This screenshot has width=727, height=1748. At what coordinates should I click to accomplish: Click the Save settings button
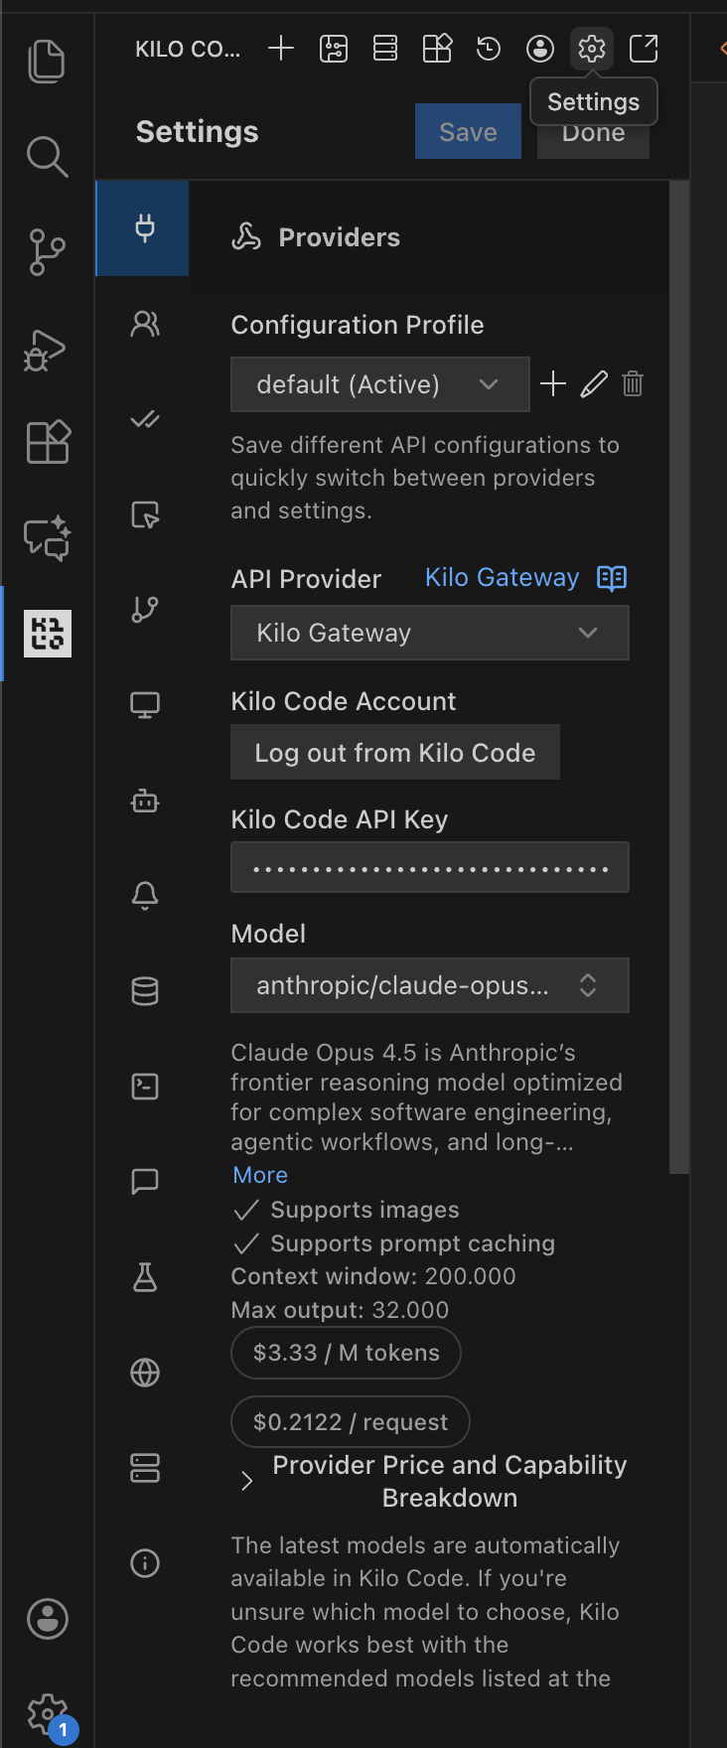coord(468,132)
